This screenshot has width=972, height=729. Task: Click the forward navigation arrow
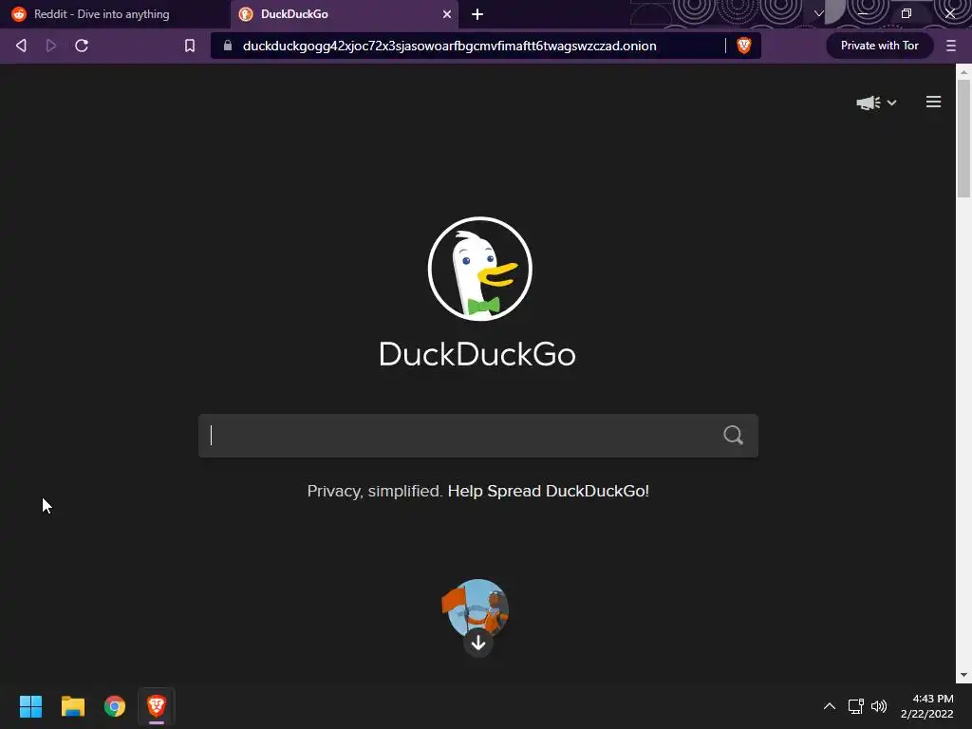point(51,46)
